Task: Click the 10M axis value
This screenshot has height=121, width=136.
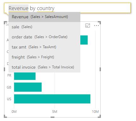Action: [x=95, y=112]
